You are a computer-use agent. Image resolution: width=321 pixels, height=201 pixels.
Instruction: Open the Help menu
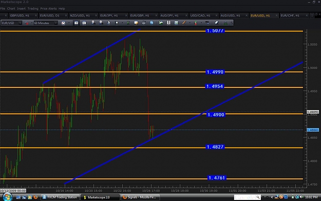(62, 9)
